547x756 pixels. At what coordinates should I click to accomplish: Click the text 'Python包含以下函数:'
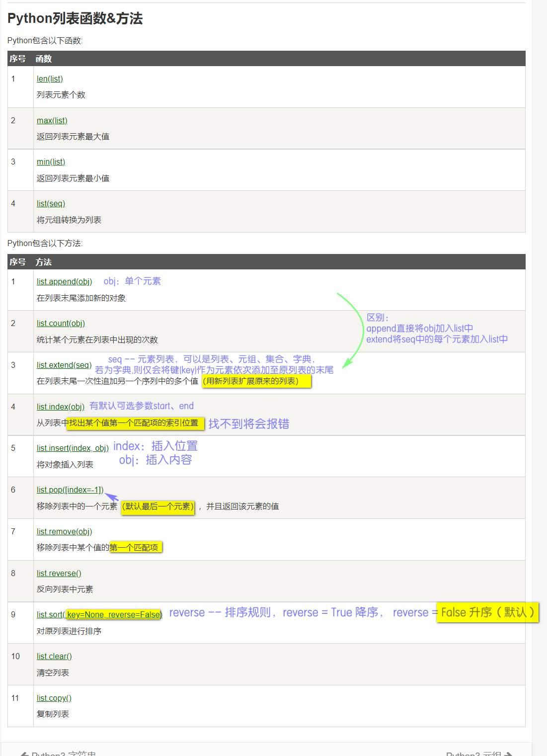[45, 40]
